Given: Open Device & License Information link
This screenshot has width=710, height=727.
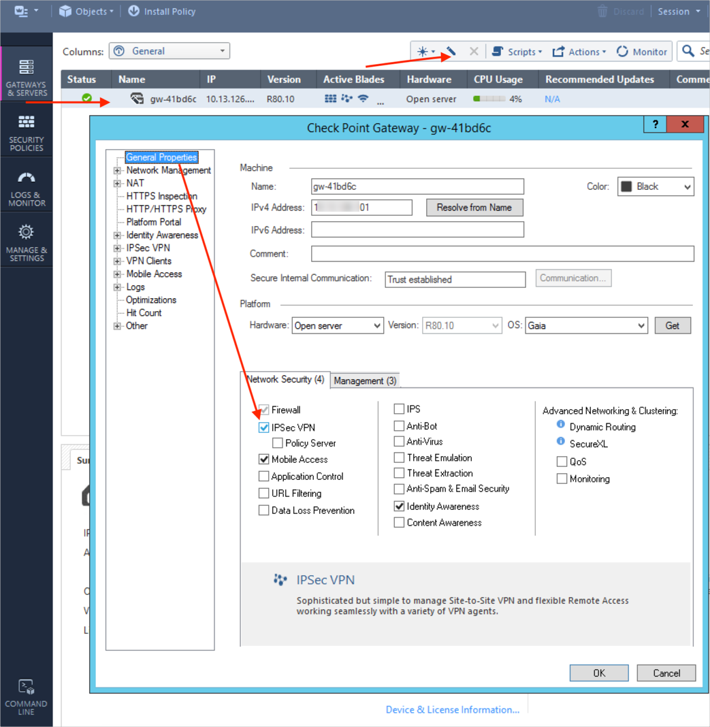Looking at the screenshot, I should point(452,709).
